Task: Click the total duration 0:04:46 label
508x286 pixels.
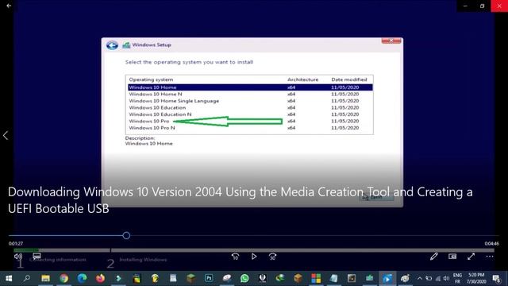Action: pyautogui.click(x=492, y=243)
